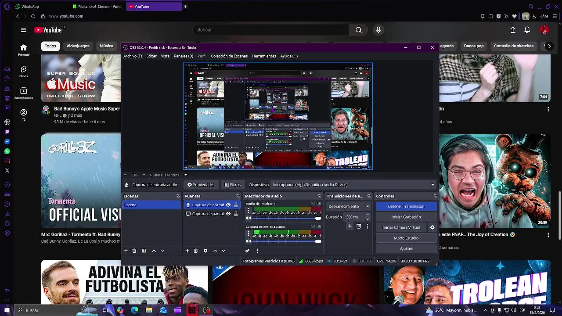Image resolution: width=562 pixels, height=316 pixels.
Task: Pop out the Controles dock panel
Action: click(x=435, y=196)
